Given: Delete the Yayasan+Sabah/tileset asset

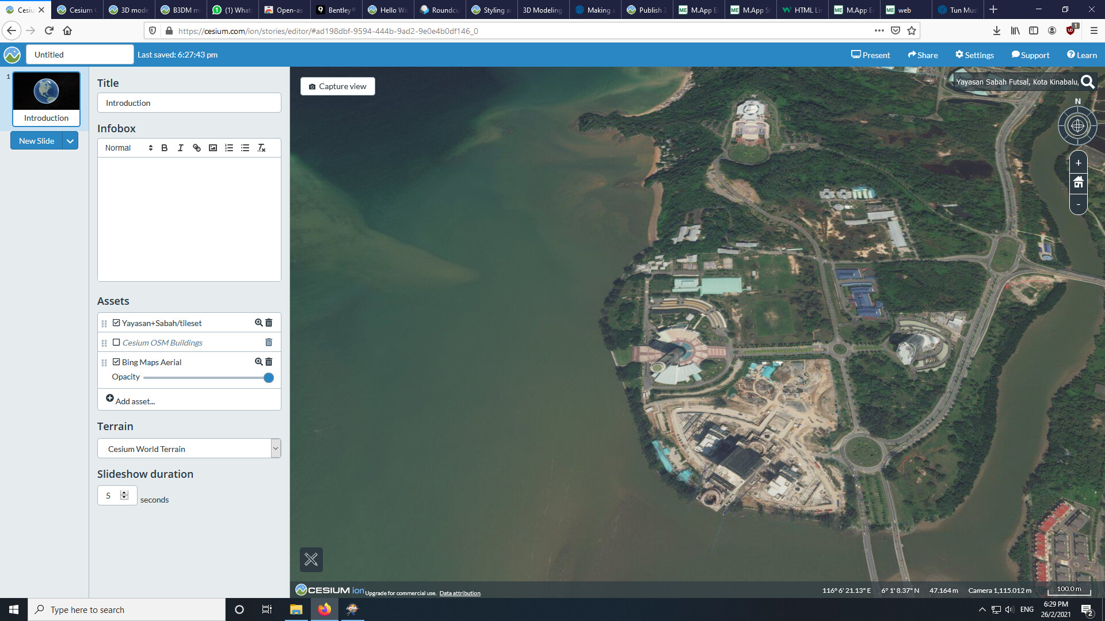Looking at the screenshot, I should click(269, 323).
